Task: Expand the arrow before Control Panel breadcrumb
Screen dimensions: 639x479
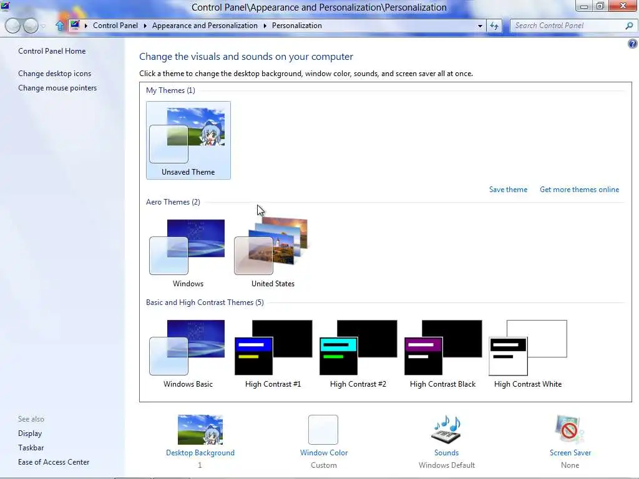Action: coord(86,26)
